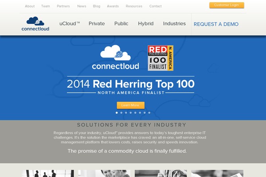Click the 2014 Red Herring Top 100 headline
Screen dimensions: 266x177
(x=131, y=84)
